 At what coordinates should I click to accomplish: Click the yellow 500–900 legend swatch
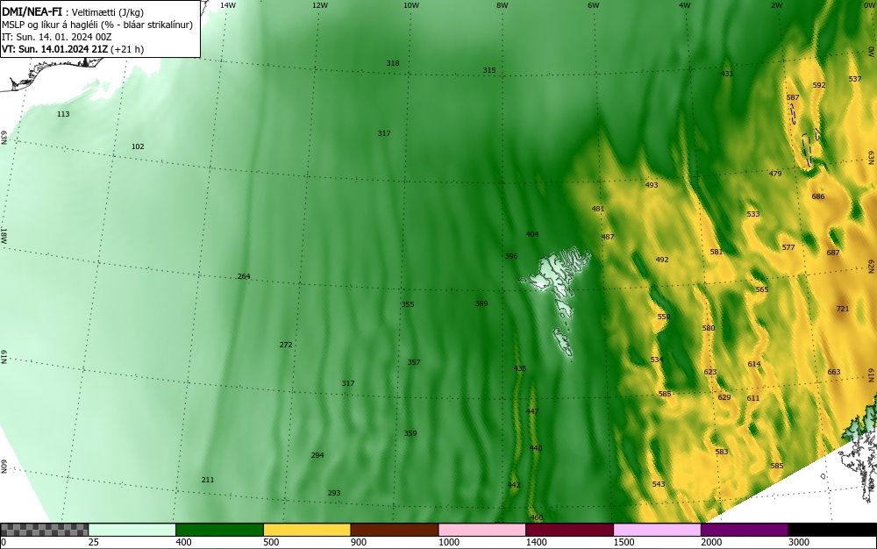click(x=307, y=530)
